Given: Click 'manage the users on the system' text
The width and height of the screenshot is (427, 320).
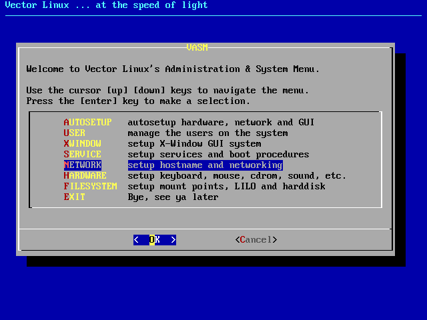Looking at the screenshot, I should [x=207, y=133].
